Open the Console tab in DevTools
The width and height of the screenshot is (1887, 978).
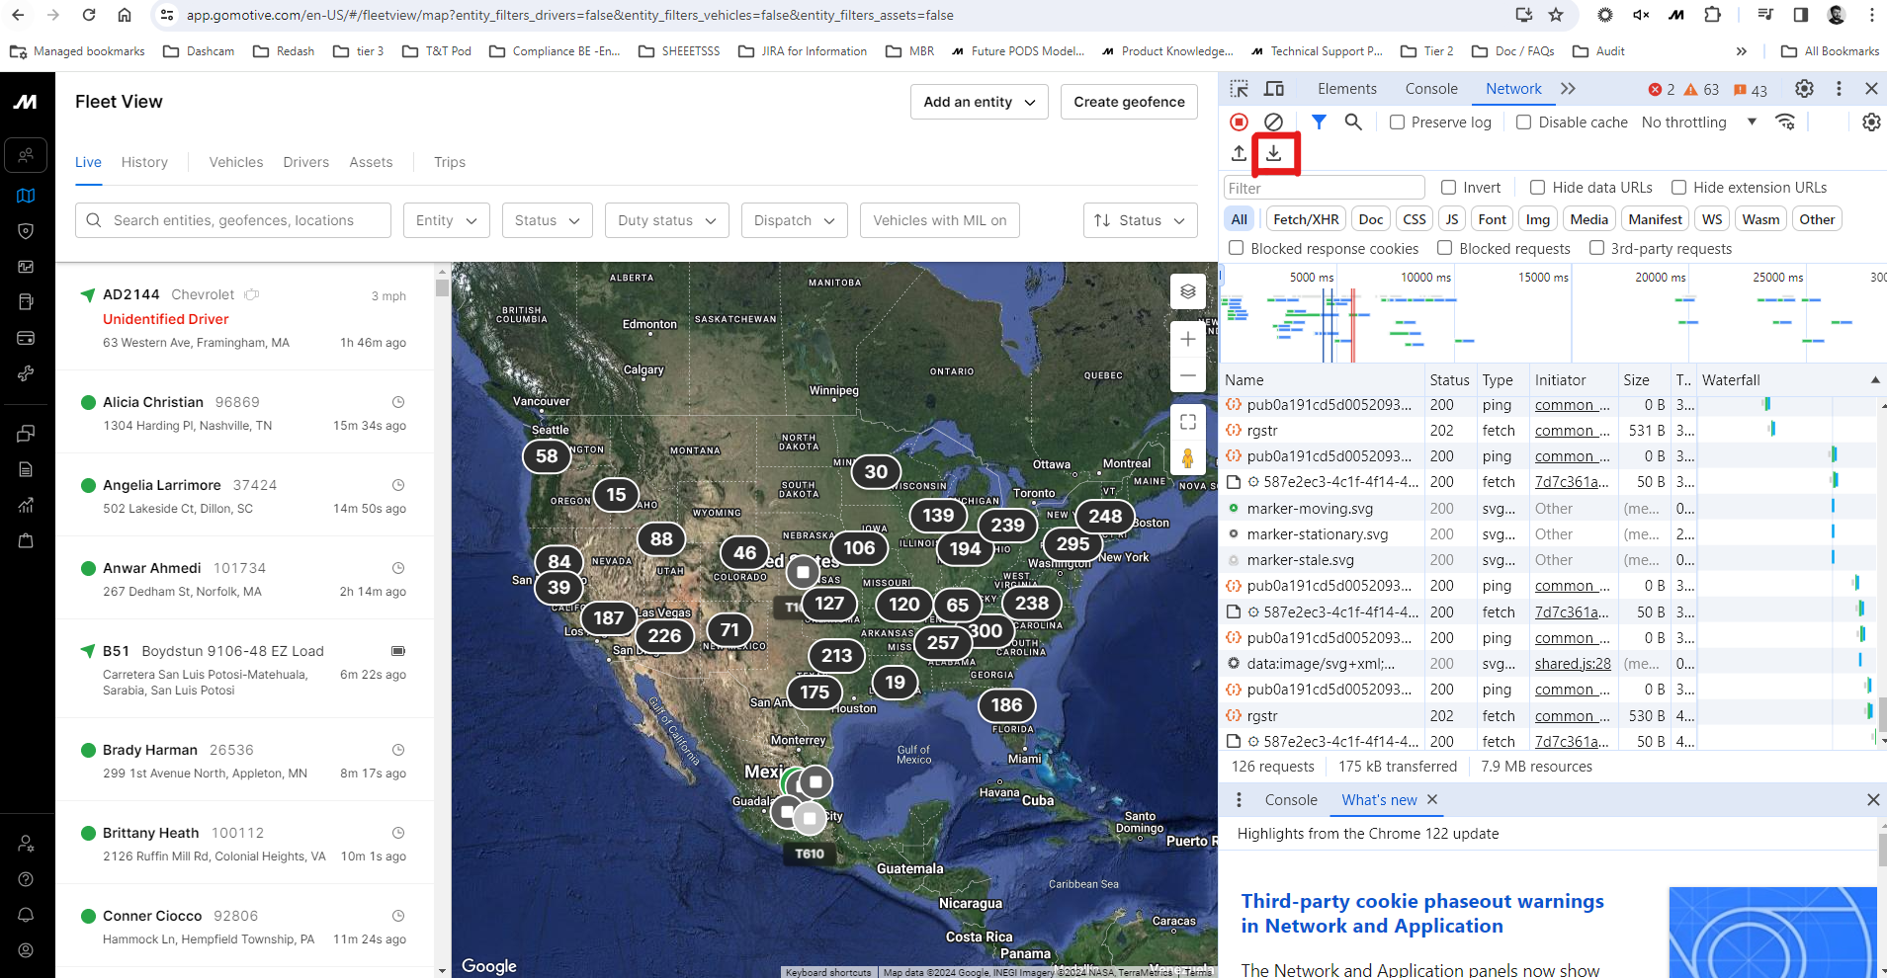[1430, 89]
